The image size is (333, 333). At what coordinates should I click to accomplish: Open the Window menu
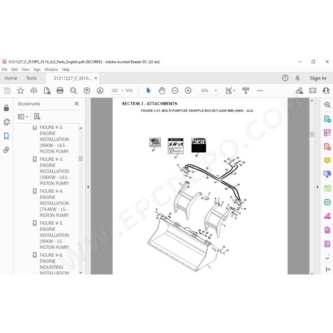(51, 69)
